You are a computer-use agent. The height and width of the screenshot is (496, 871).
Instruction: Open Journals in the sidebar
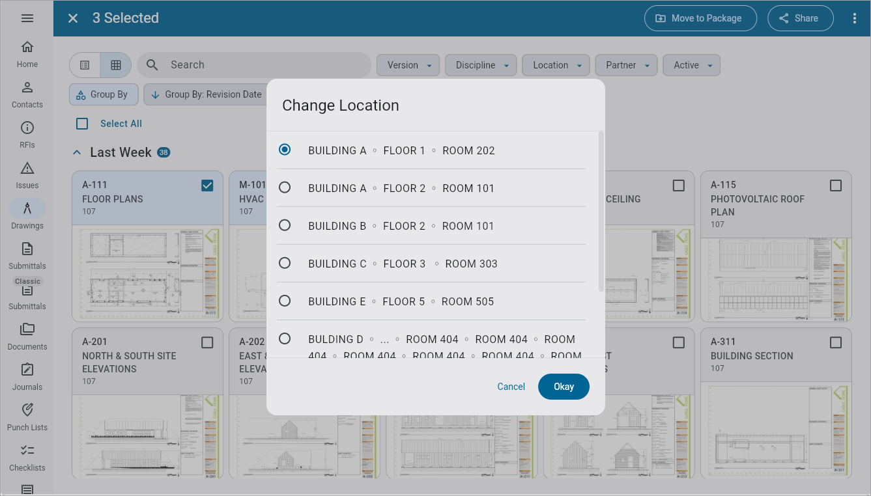[27, 377]
